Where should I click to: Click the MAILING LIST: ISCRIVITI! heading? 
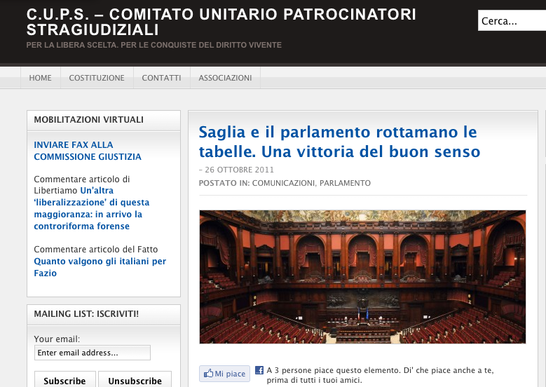click(x=86, y=314)
